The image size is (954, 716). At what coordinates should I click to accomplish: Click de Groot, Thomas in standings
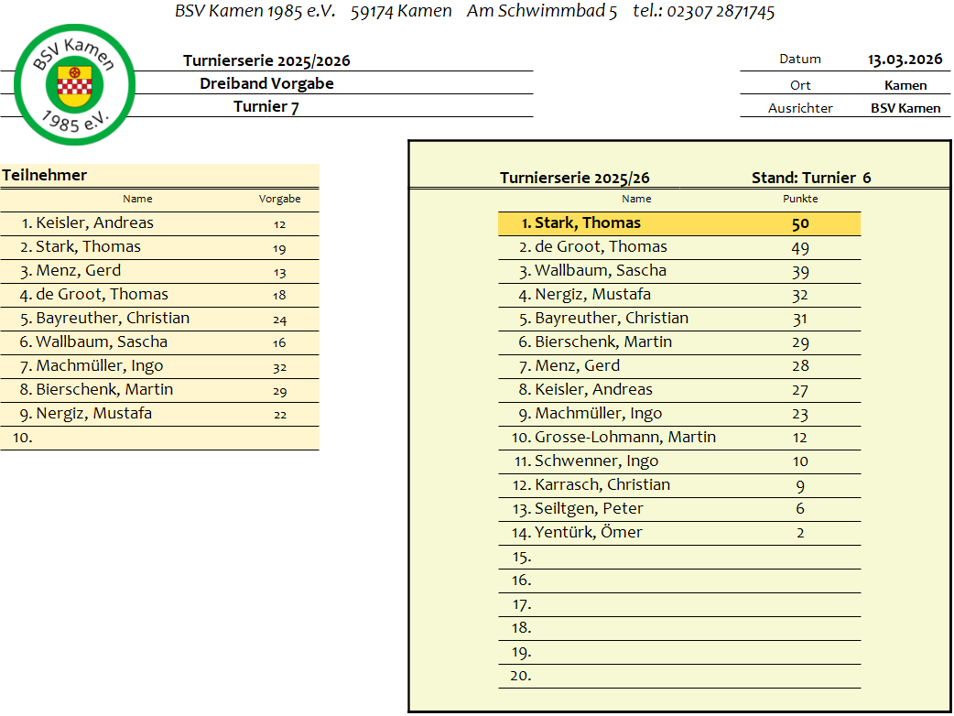[x=601, y=247]
